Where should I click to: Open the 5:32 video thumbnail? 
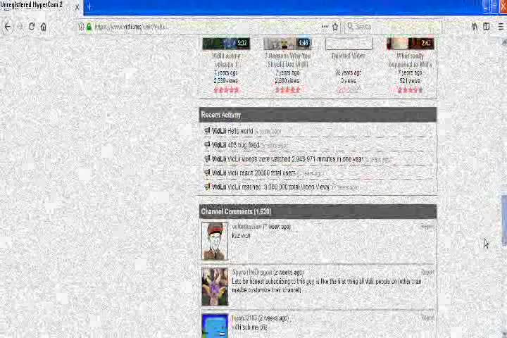point(226,44)
